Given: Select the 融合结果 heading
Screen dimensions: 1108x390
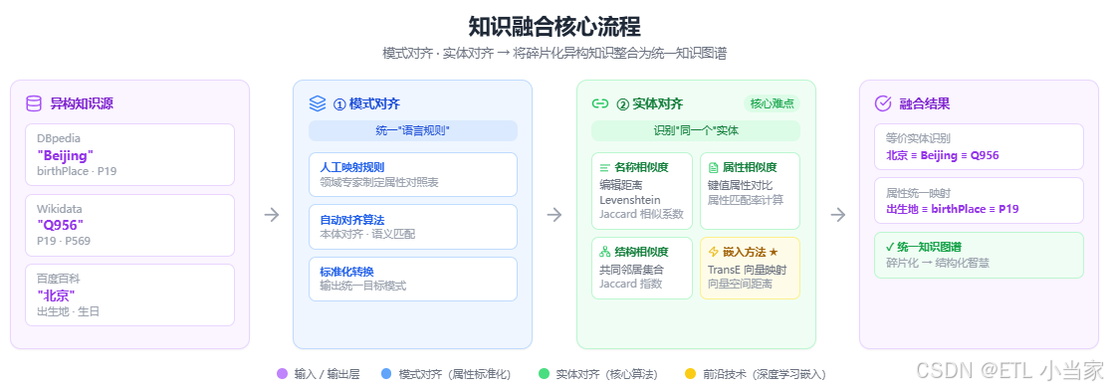Looking at the screenshot, I should tap(924, 103).
